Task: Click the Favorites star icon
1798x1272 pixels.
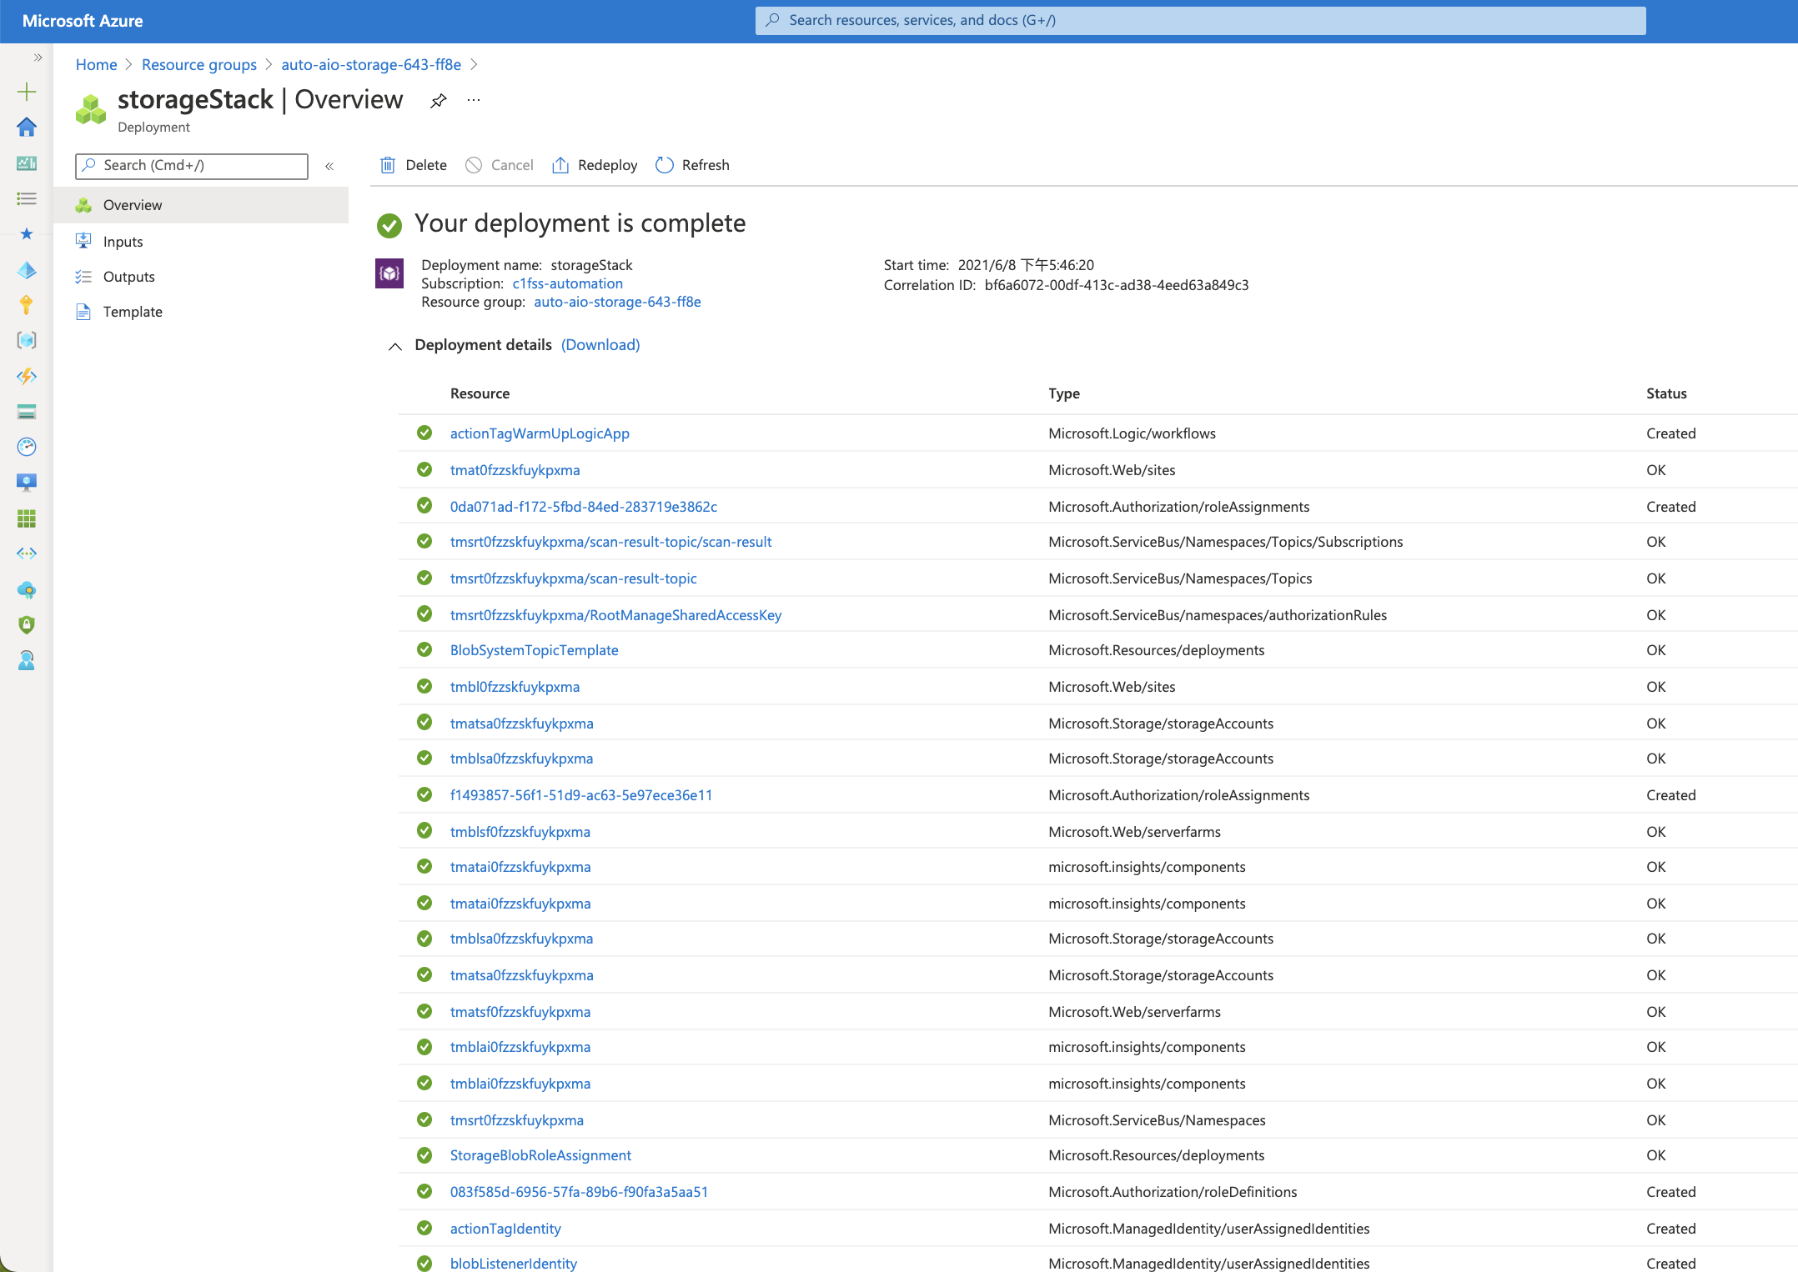Action: 27,234
